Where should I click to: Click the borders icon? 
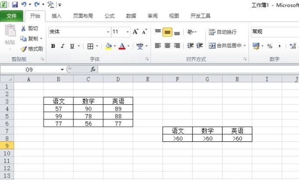90,46
